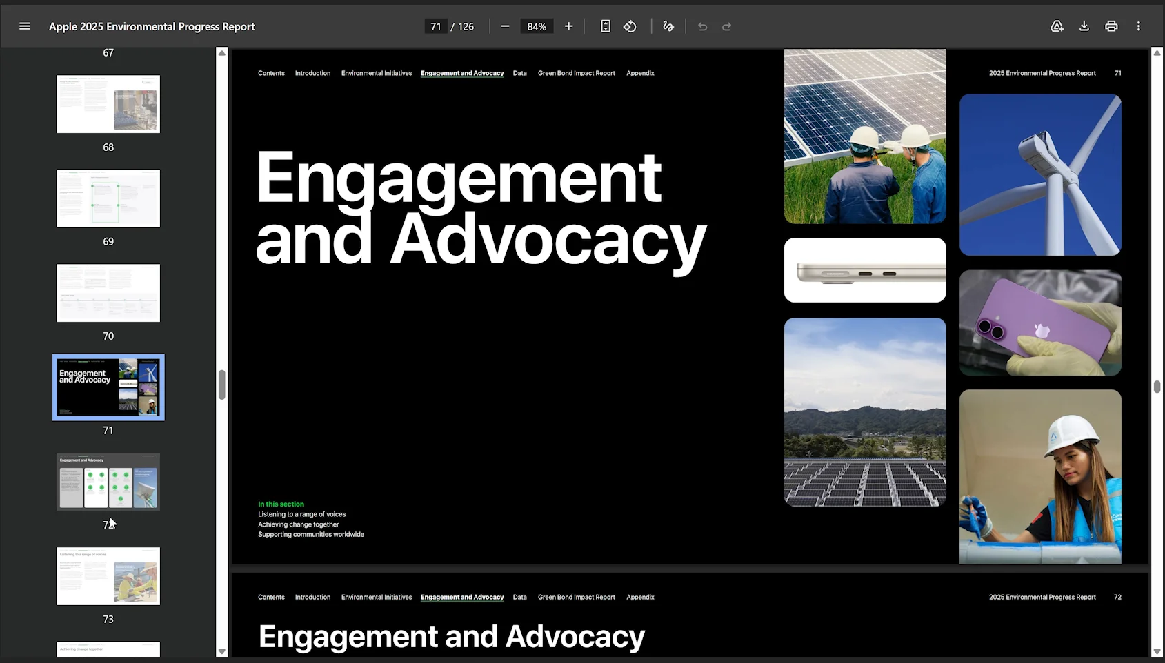Open Data link in page 71 header
This screenshot has width=1165, height=663.
520,73
